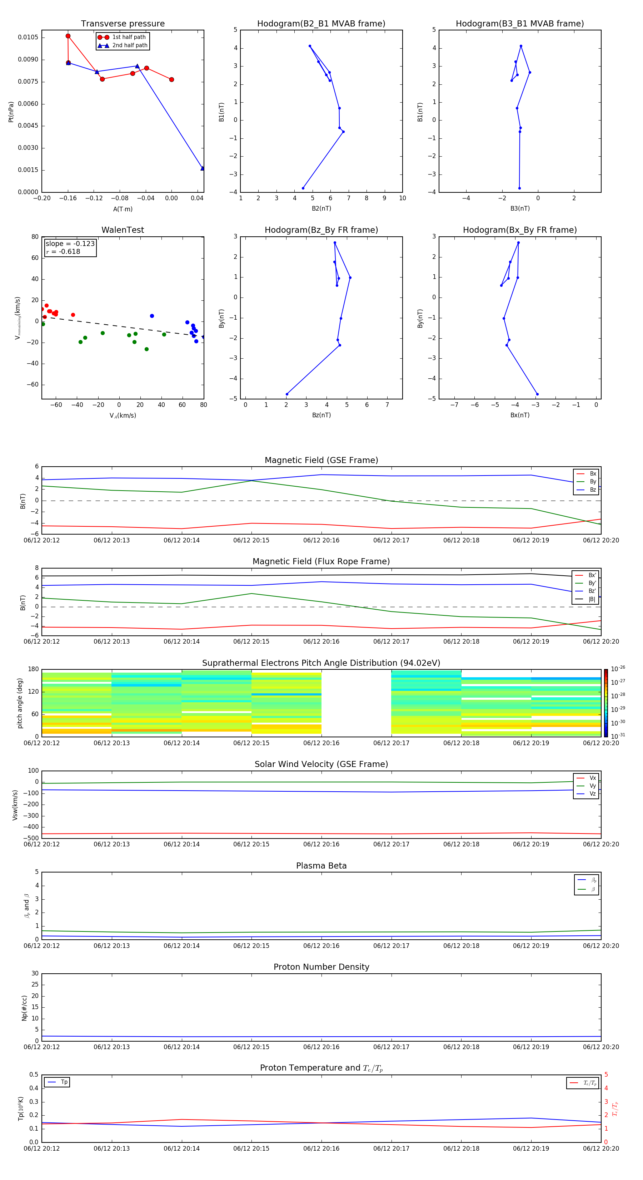Click the lowest point in B2_B1 hodogram
The width and height of the screenshot is (643, 1180).
point(303,188)
